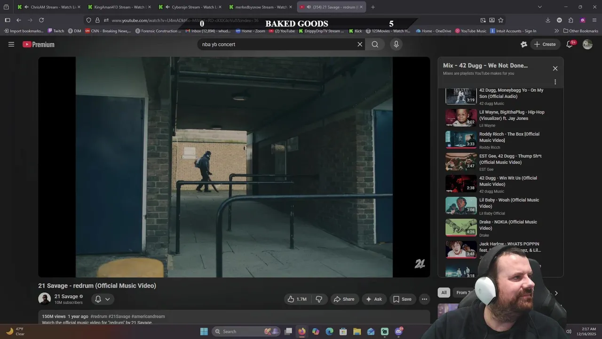Screen dimensions: 602x339
Task: Open more actions ellipsis under the video
Action: (424, 299)
